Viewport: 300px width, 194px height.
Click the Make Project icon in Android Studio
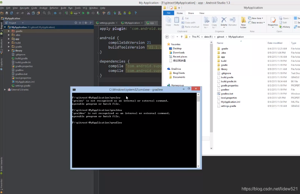[66, 13]
